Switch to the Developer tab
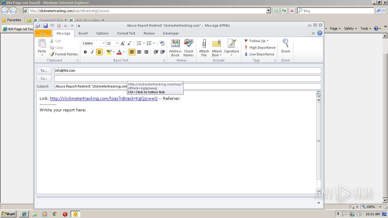Screen dimensions: 388x218 pos(171,33)
